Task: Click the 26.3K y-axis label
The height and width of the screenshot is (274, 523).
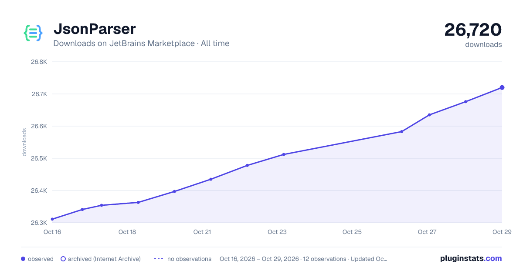Action: tap(39, 223)
